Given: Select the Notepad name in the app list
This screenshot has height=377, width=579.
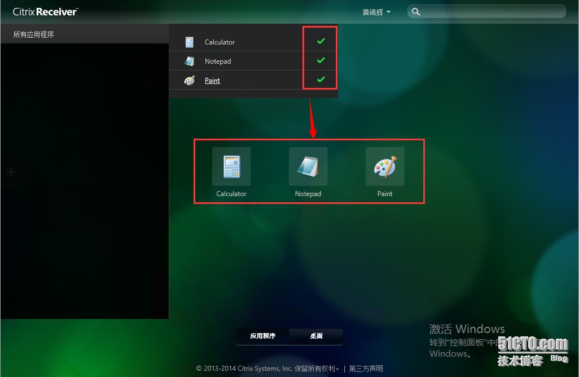Looking at the screenshot, I should pos(218,61).
